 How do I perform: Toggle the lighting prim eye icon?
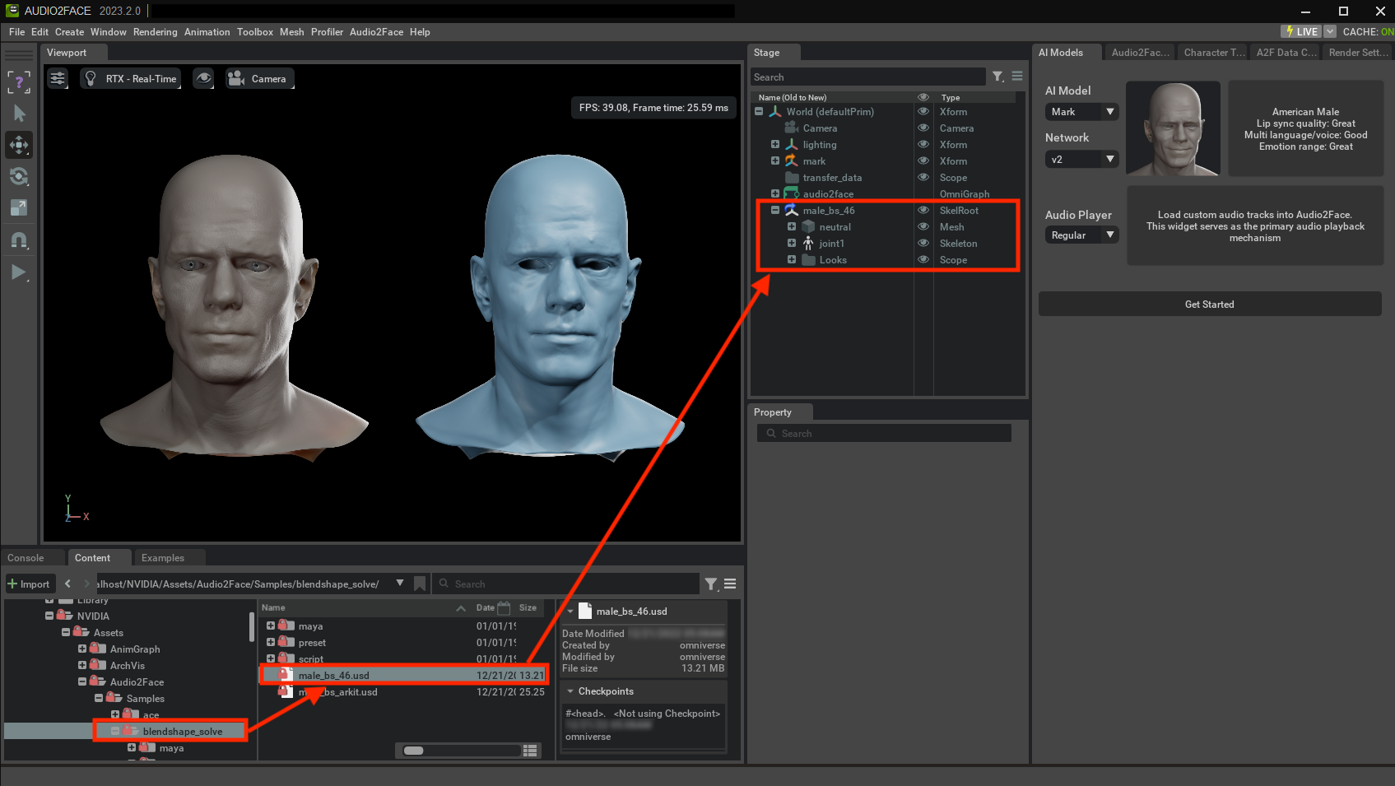pyautogui.click(x=923, y=145)
